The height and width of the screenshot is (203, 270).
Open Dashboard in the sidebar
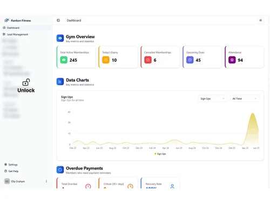26,28
